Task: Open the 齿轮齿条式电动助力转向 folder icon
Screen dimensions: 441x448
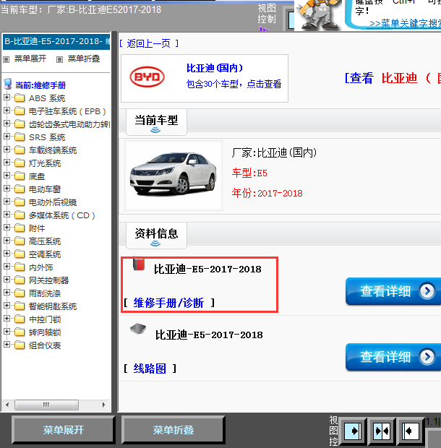Action: 20,124
